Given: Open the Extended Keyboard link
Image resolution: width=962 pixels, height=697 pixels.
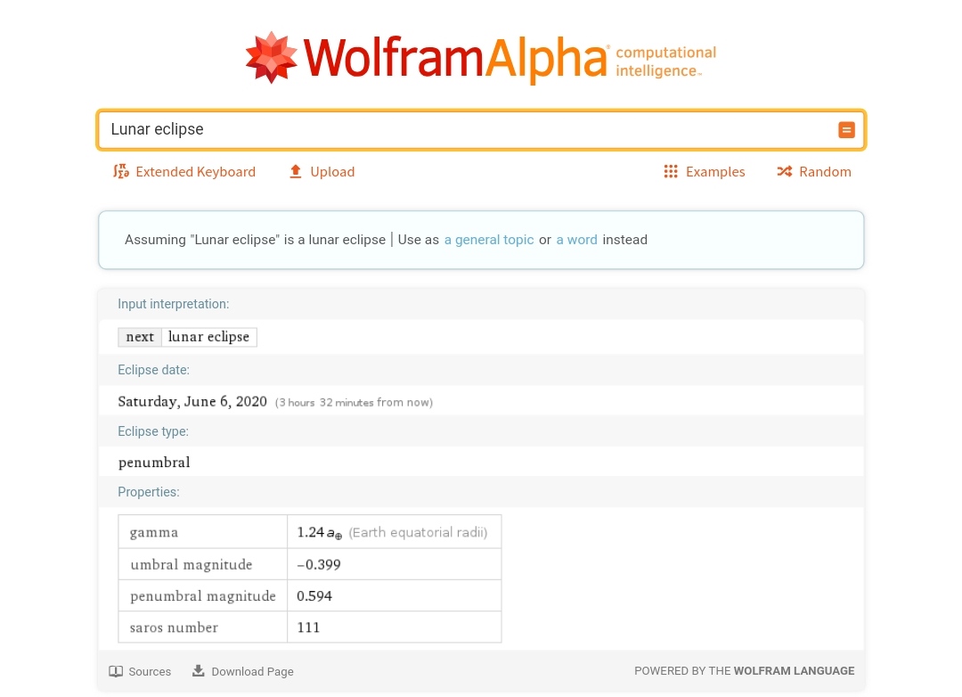Looking at the screenshot, I should click(x=195, y=172).
